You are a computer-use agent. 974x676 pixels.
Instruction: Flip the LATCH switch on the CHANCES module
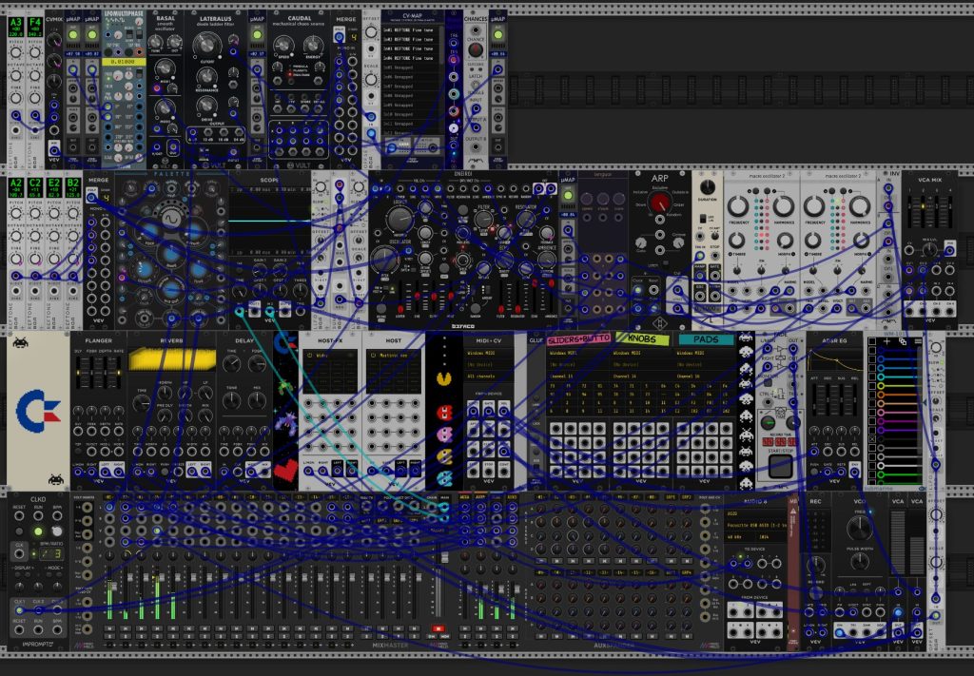(x=476, y=85)
